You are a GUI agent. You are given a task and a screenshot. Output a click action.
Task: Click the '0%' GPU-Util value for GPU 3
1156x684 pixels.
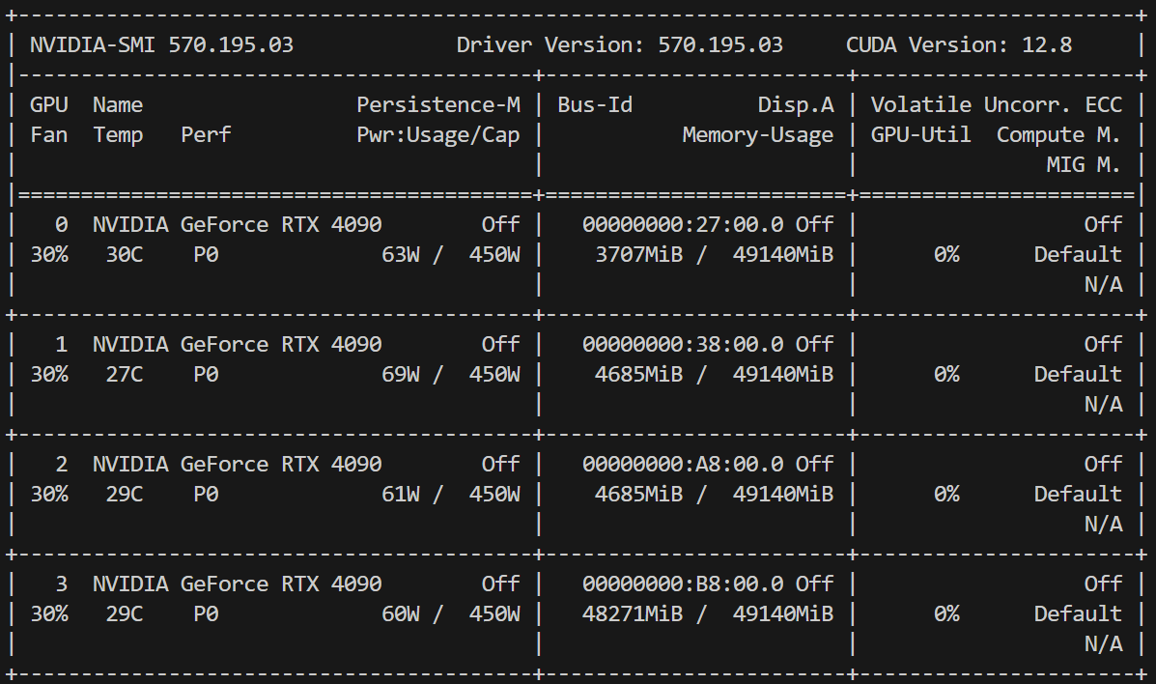pos(946,613)
